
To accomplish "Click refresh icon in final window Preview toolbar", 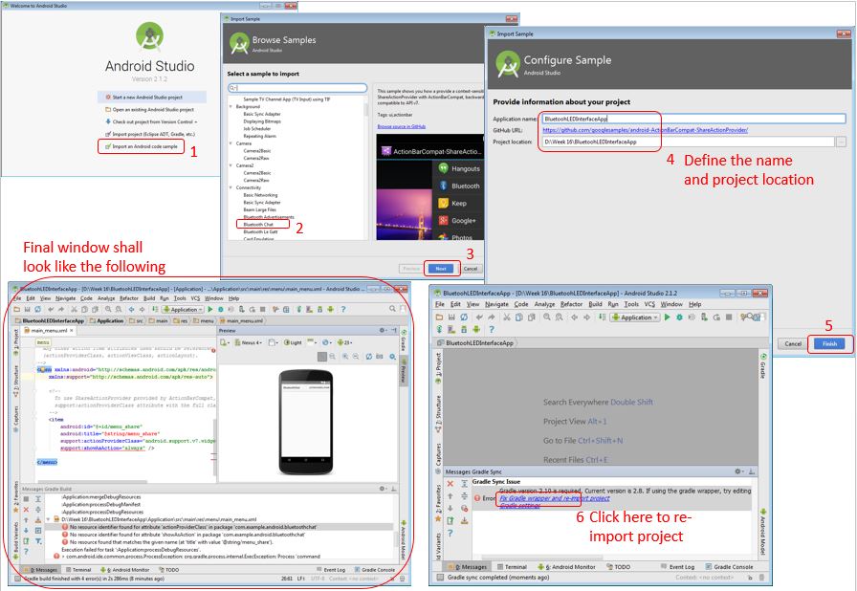I will pyautogui.click(x=369, y=356).
